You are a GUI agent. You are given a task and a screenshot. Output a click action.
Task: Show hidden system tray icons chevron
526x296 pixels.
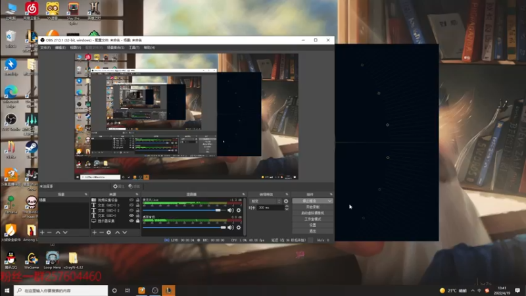click(473, 290)
